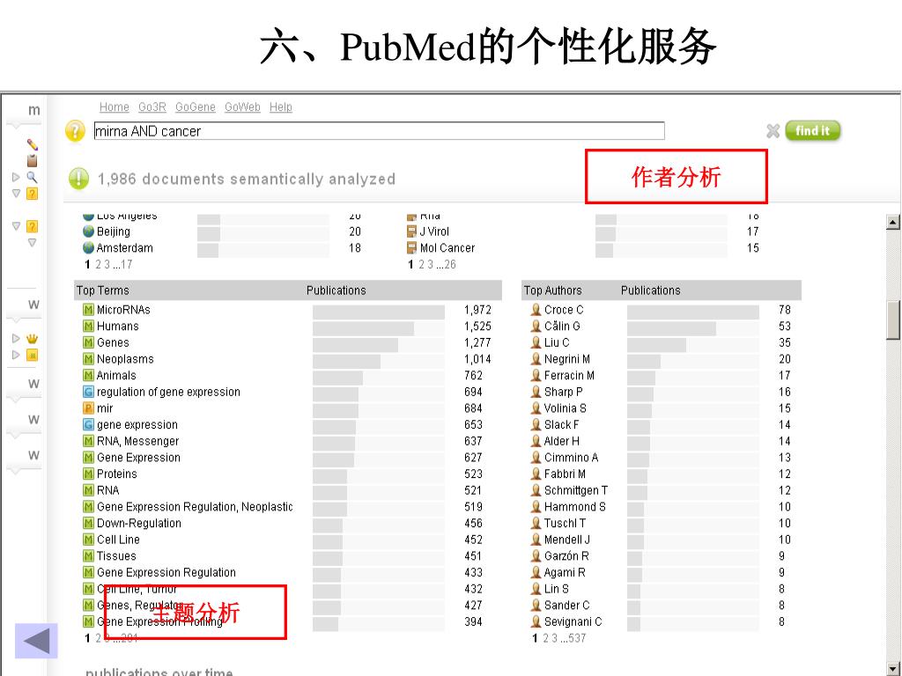902x676 pixels.
Task: Click the clipboard icon in sidebar
Action: 33,160
